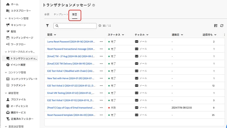The height and width of the screenshot is (128, 227).
Task: Click the プロファイル person icon
Action: click(8, 100)
